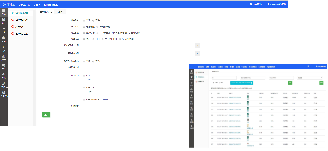328x151 pixels.
Task: Select checked radio left of teal date button
Action: (213, 83)
